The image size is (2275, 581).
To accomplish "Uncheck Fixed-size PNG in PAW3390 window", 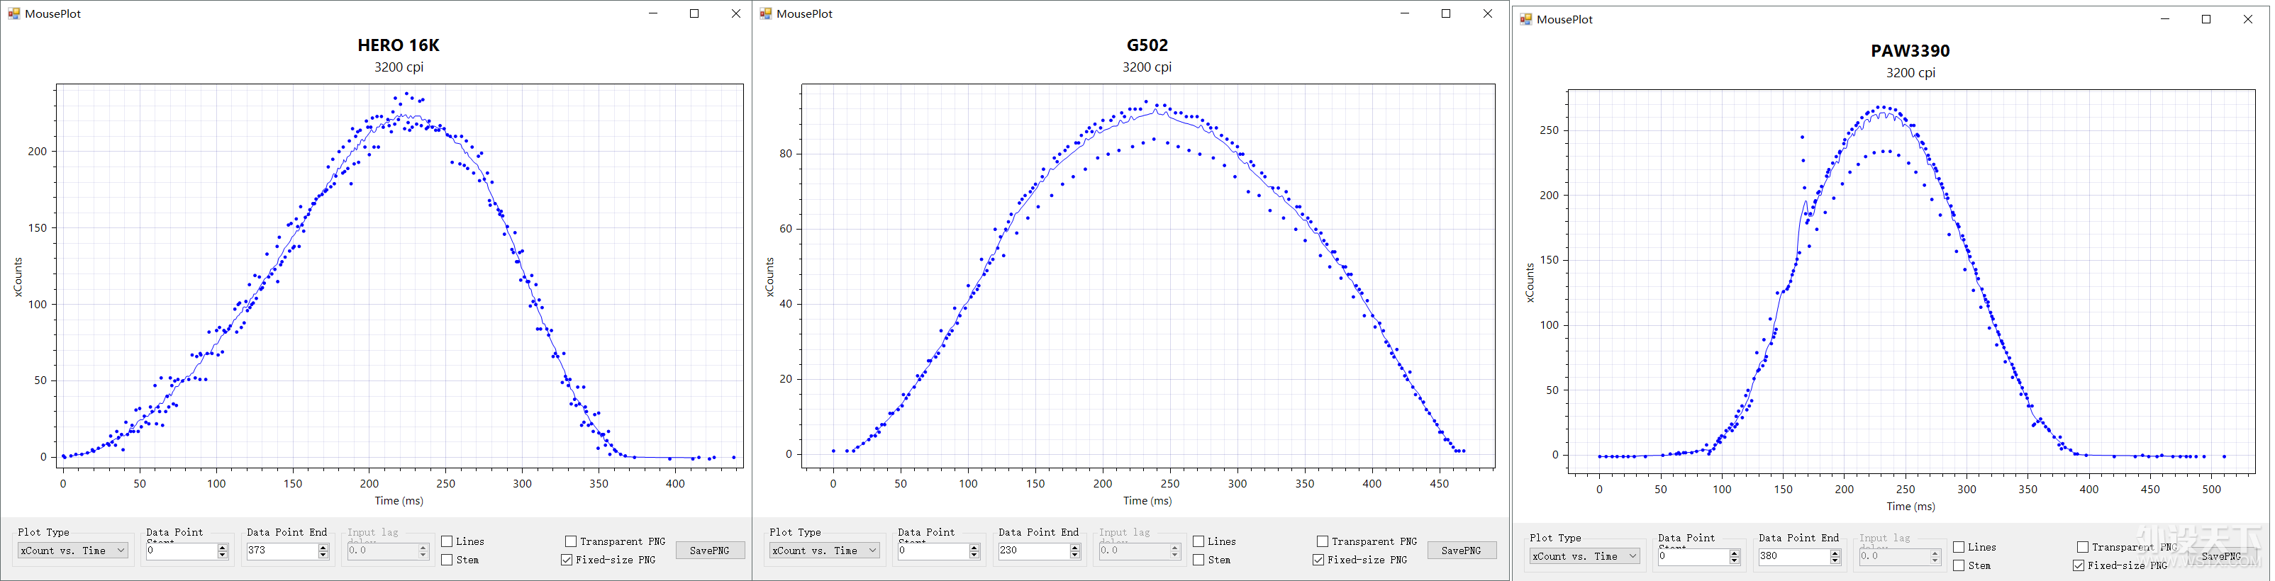I will point(2079,566).
